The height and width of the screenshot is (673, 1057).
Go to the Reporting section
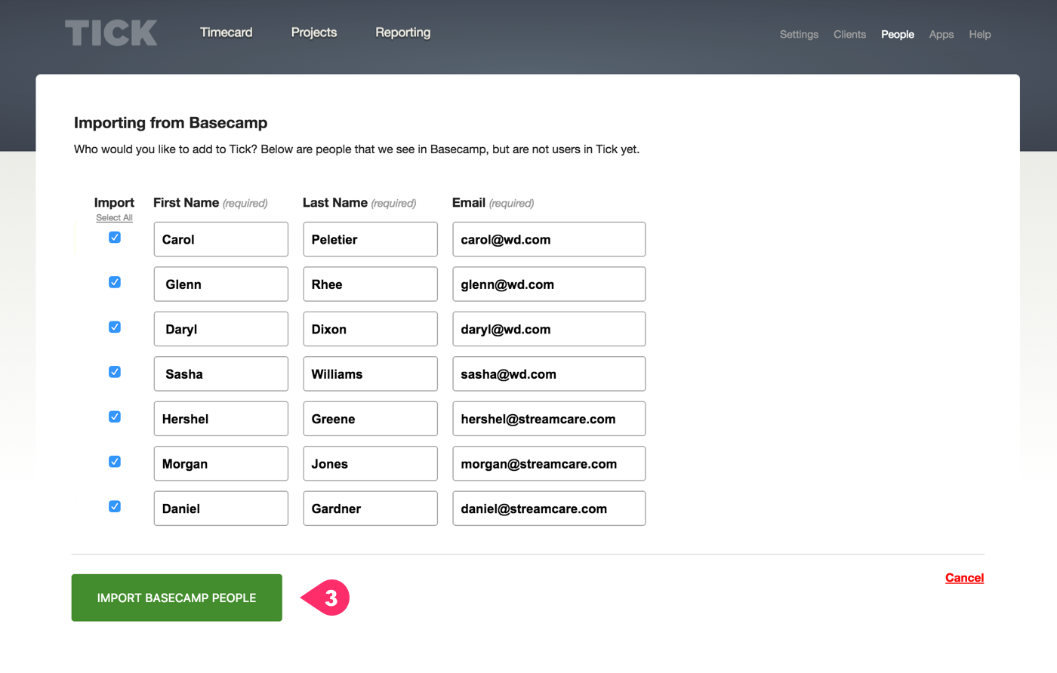(x=402, y=32)
